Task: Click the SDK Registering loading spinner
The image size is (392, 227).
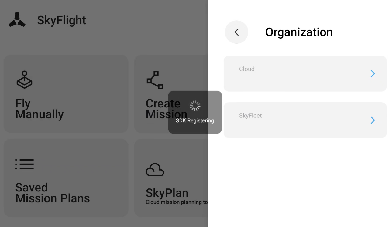Action: [x=195, y=106]
